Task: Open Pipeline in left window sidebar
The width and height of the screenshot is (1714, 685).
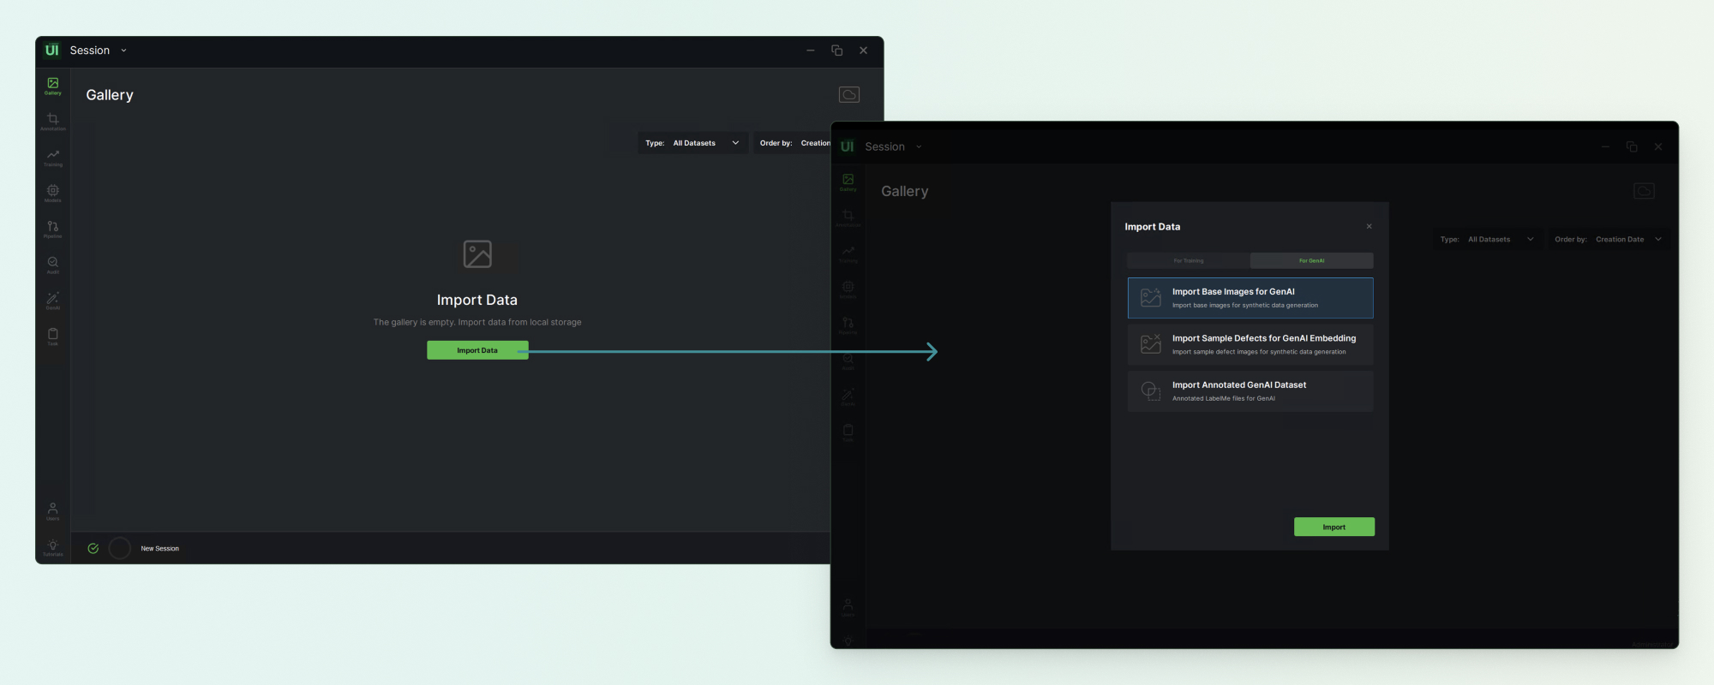Action: [53, 229]
